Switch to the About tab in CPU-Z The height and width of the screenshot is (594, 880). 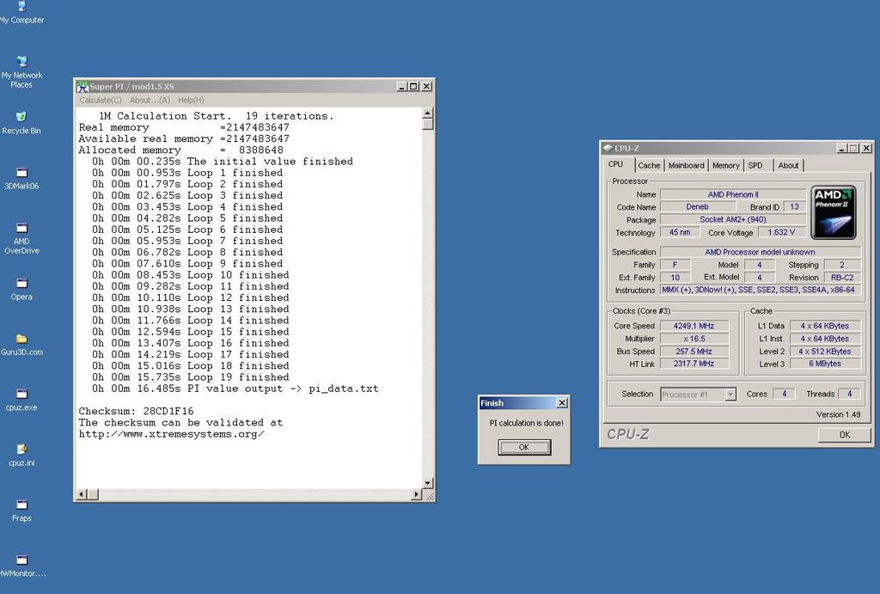[x=788, y=166]
